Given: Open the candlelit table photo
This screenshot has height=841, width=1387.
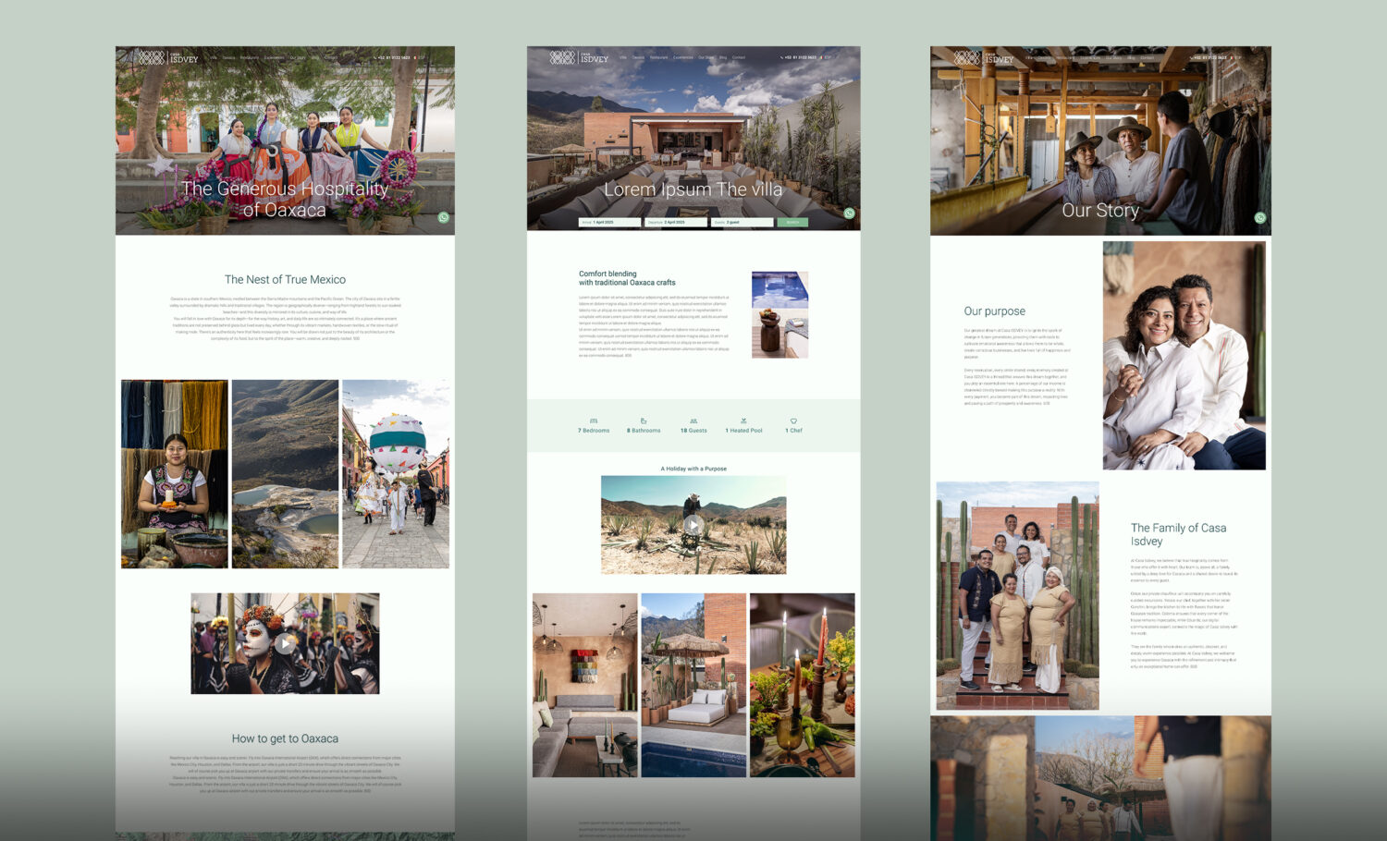Looking at the screenshot, I should coord(803,685).
